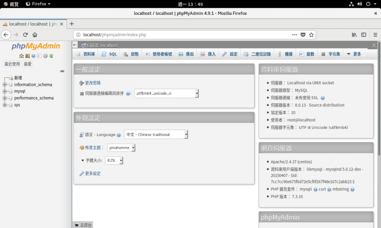381x228 pixels.
Task: Open the pmahomme theme dropdown
Action: pyautogui.click(x=121, y=147)
